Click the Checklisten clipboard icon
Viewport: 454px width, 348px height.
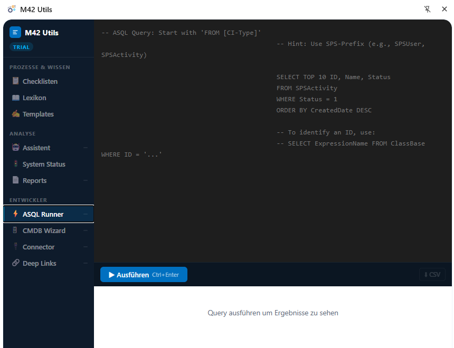(16, 81)
